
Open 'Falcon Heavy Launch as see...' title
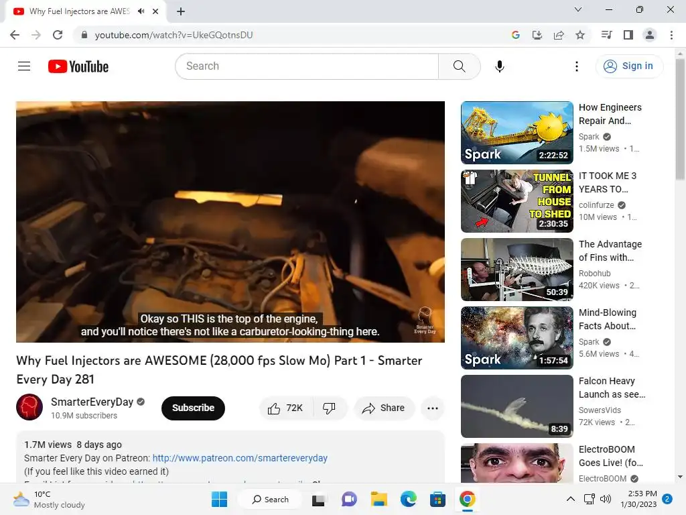[x=612, y=387]
